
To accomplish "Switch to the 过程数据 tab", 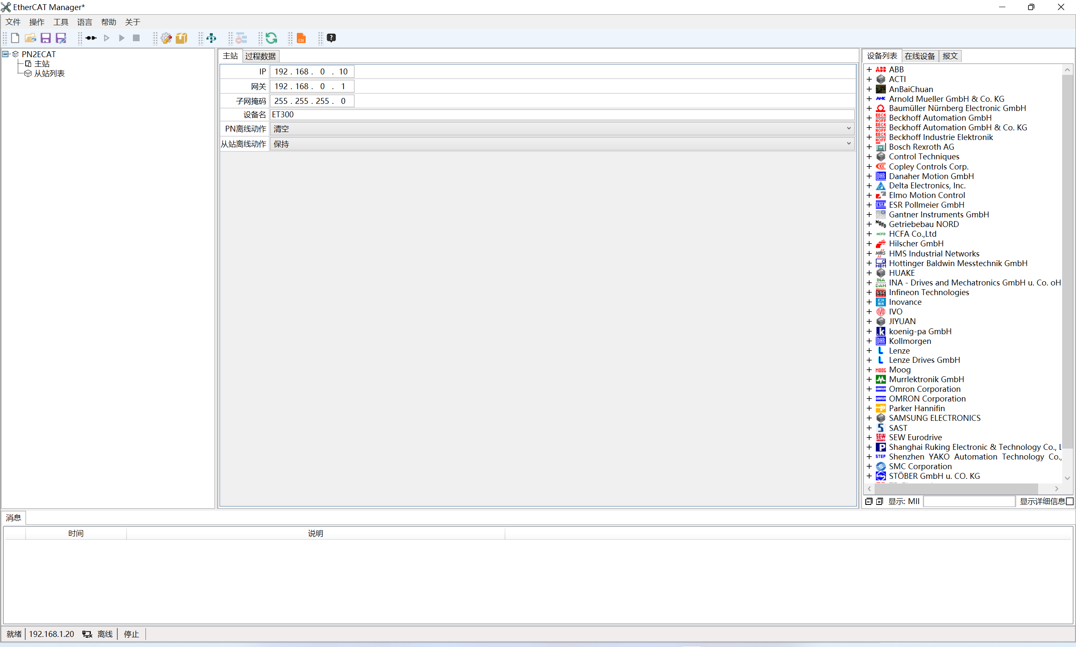I will click(260, 56).
